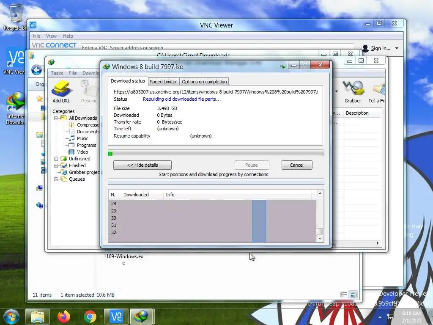Cancel the Windows 8 ISO download
433x325 pixels.
296,165
